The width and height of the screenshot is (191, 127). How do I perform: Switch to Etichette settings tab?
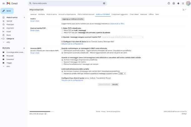coord(41,14)
